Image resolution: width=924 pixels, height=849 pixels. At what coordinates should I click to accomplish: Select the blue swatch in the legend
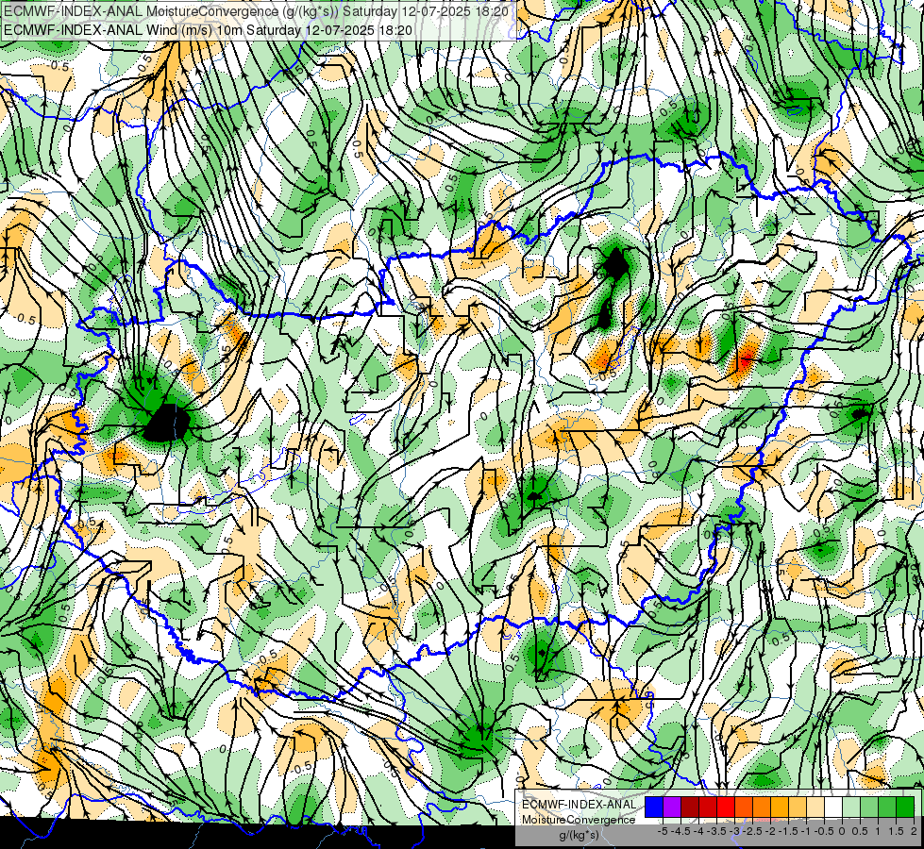pos(654,807)
